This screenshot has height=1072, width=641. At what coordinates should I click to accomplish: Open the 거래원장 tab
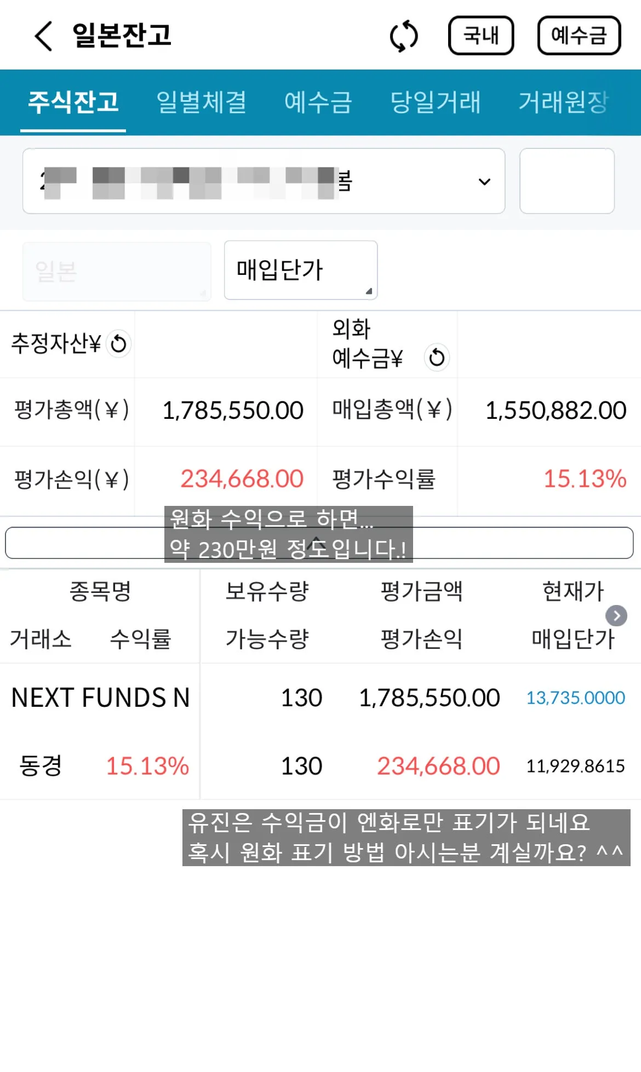564,102
